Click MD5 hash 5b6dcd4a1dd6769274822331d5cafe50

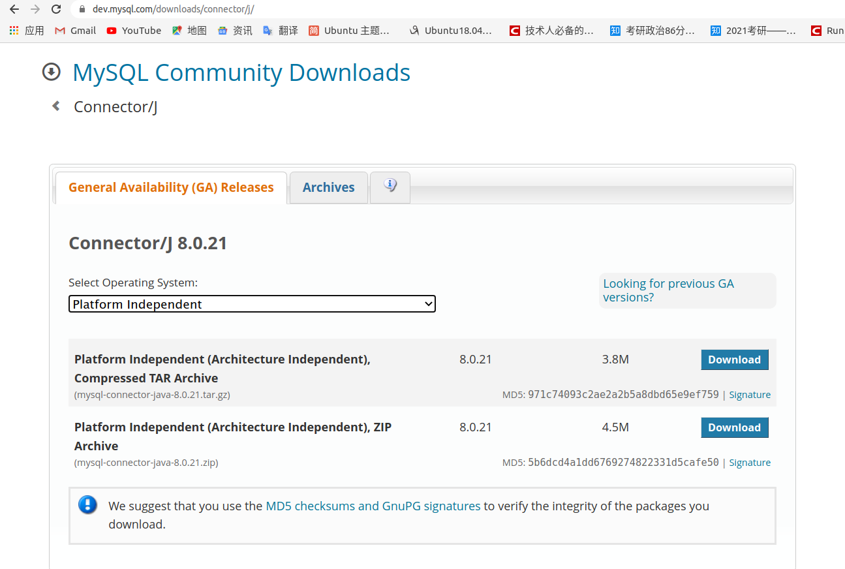point(623,463)
